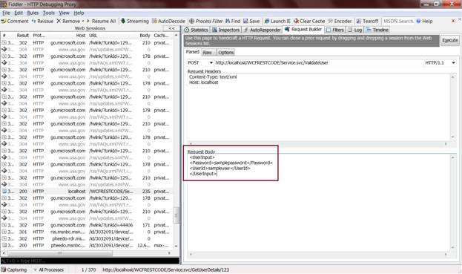
Task: Click the Process Filter crosshair icon
Action: coord(191,22)
